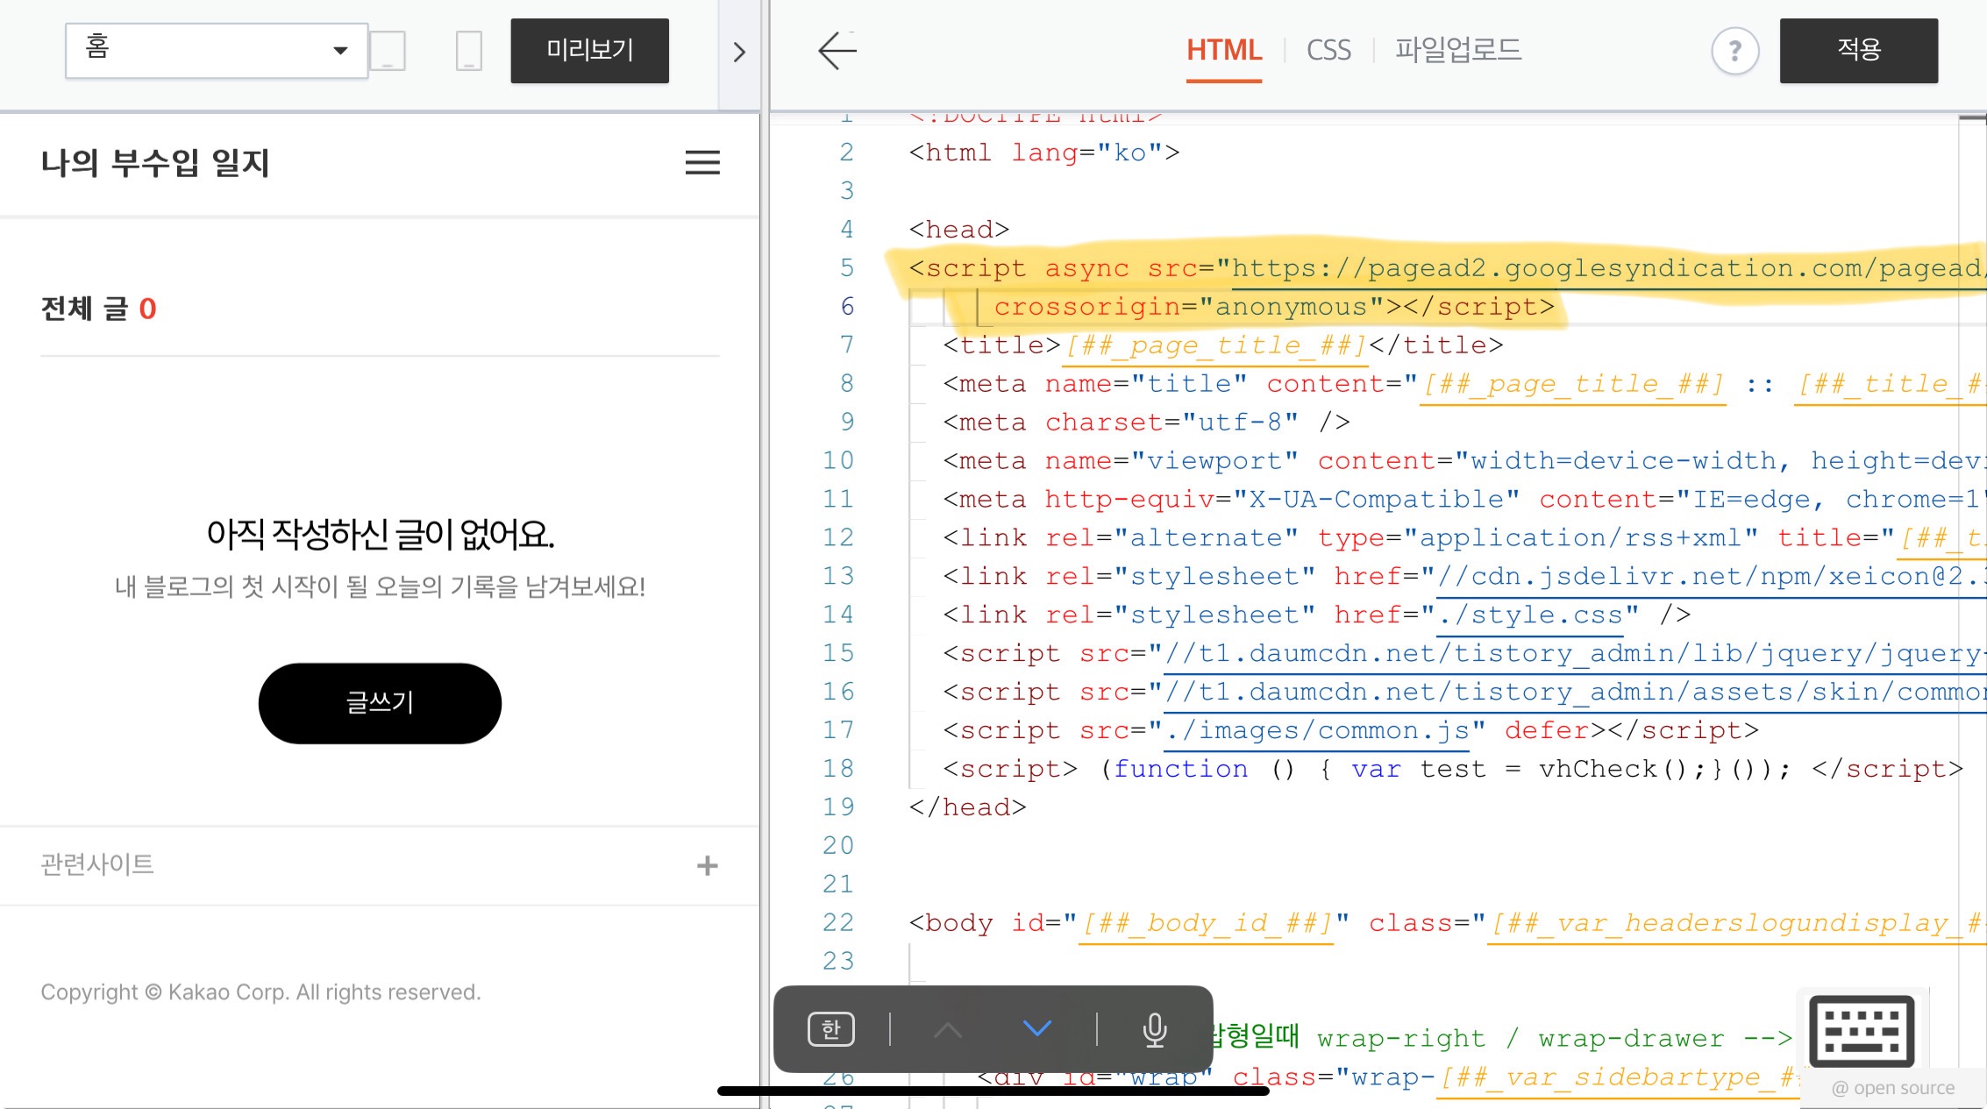Click the blog title 나의 부수입 일지
Screen dimensions: 1987x1109
[155, 162]
